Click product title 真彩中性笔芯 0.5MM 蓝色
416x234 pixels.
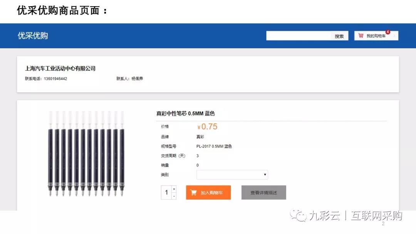pyautogui.click(x=185, y=114)
